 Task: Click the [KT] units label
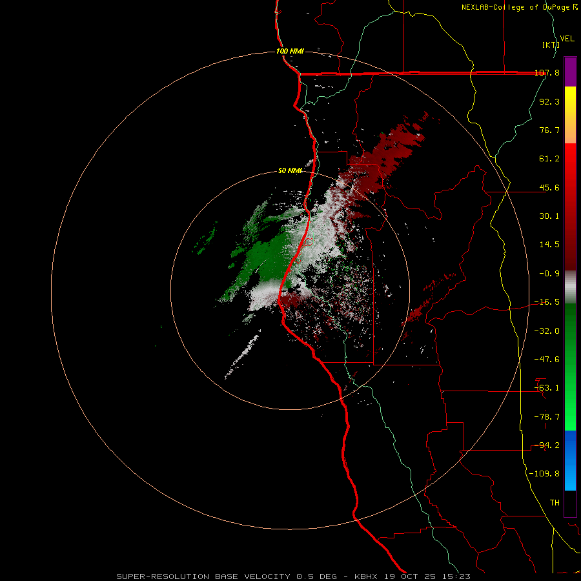(550, 45)
